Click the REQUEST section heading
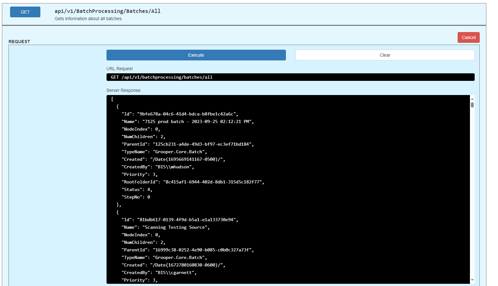498x286 pixels. 19,42
